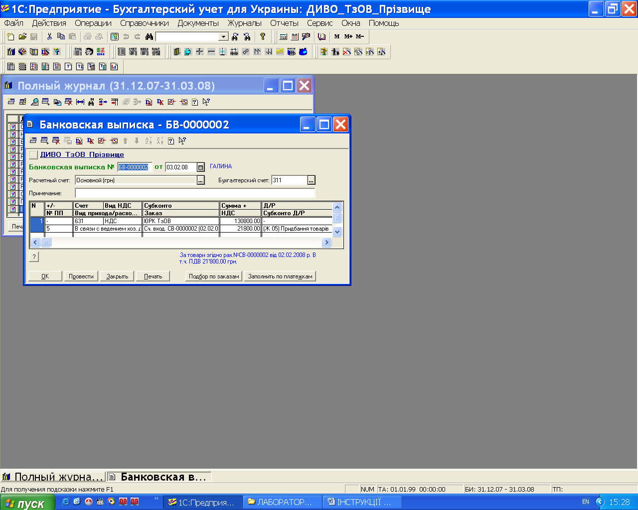Click the OK button
This screenshot has height=510, width=638.
(45, 276)
